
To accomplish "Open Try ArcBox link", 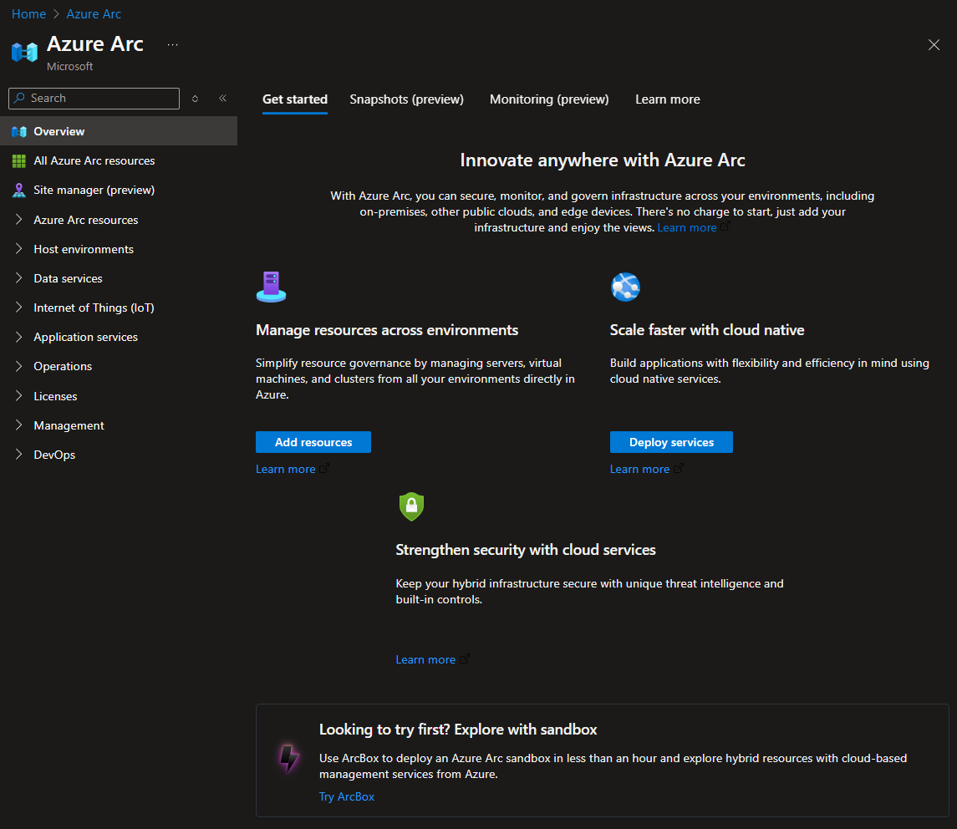I will pyautogui.click(x=347, y=796).
